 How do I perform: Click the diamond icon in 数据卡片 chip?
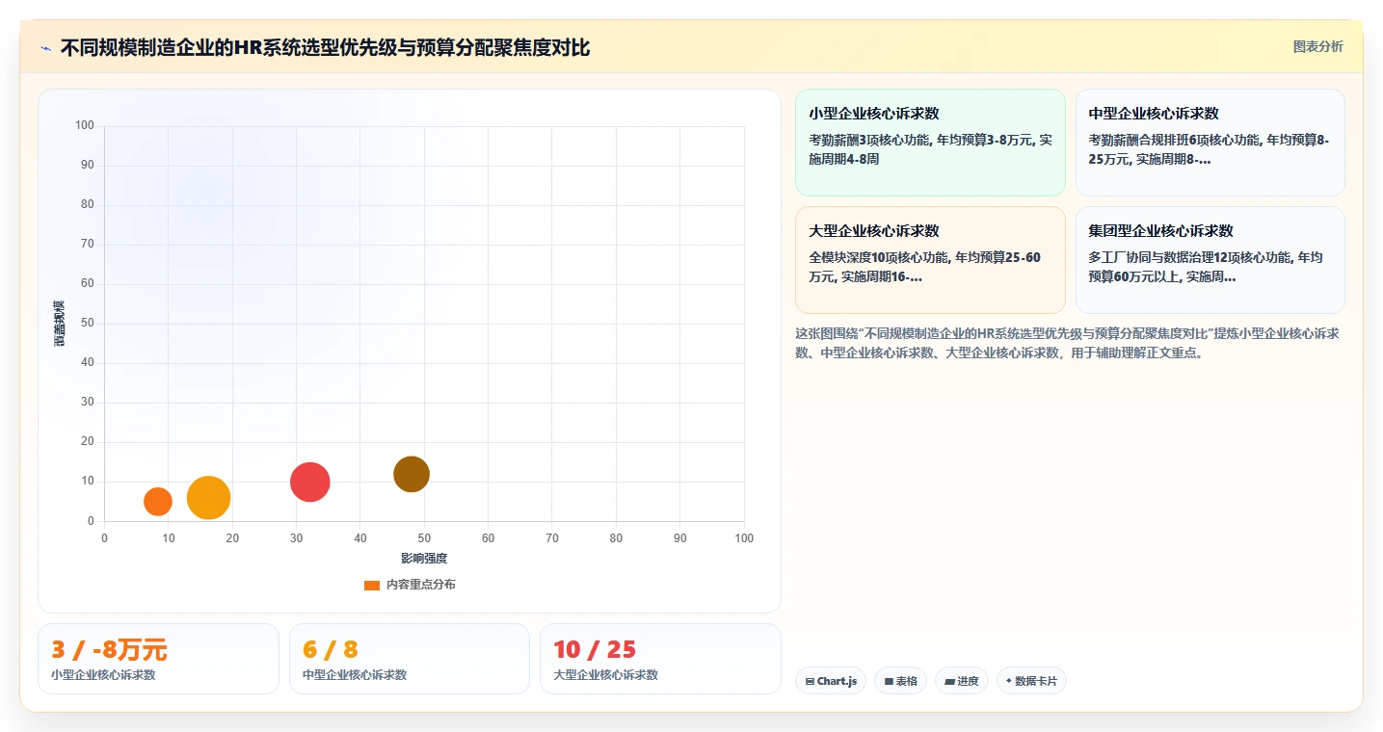1008,680
